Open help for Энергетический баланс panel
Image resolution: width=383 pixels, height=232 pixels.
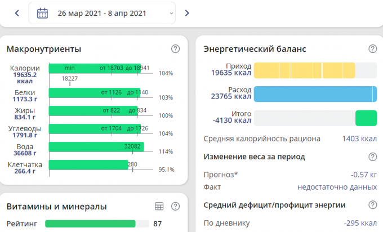point(372,49)
